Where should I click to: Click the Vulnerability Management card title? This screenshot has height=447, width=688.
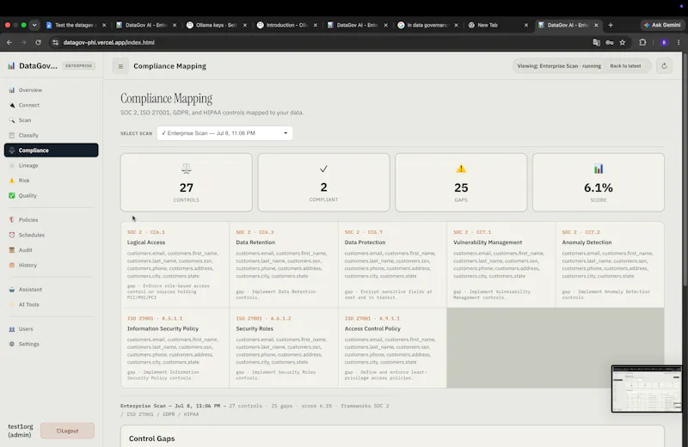pyautogui.click(x=488, y=242)
